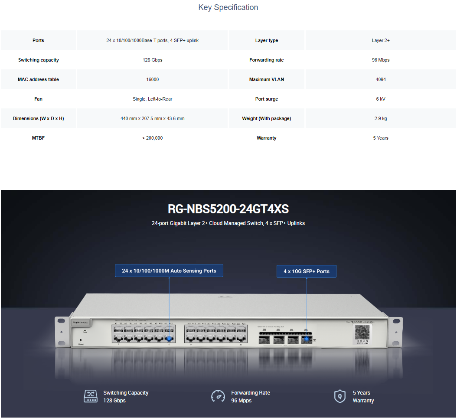Click the 5 Years Warranty shield icon
457x418 pixels.
pyautogui.click(x=340, y=396)
